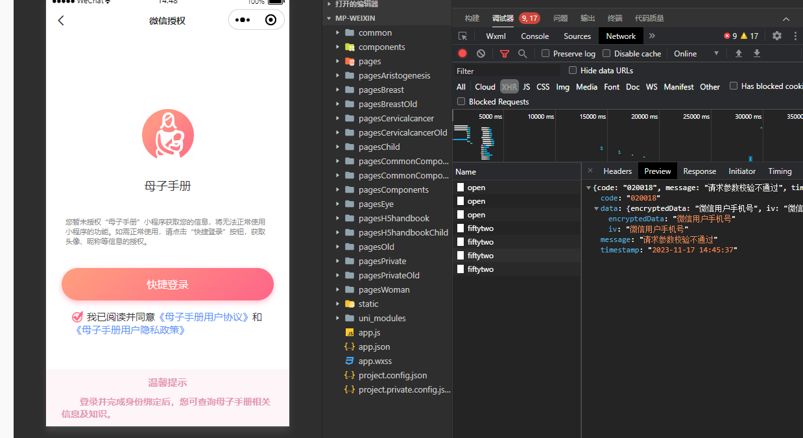Expand uni_modules folder
The image size is (803, 438).
coord(338,318)
